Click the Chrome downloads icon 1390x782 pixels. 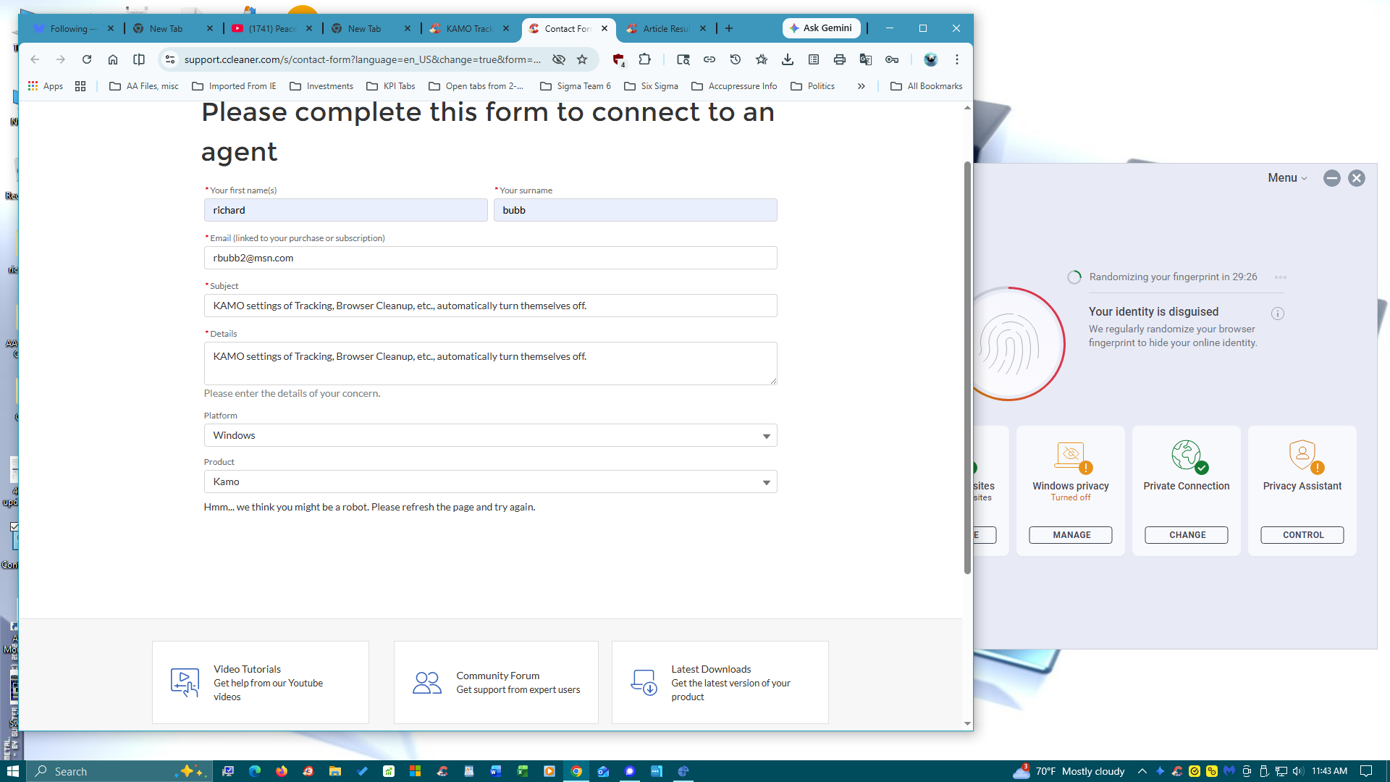(788, 59)
